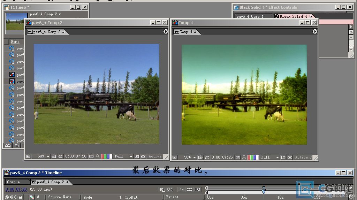Toggle region of interest icon in Comp 4 viewer
357x200 pixels.
[283, 157]
